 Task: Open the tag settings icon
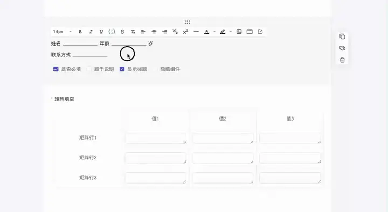(343, 48)
